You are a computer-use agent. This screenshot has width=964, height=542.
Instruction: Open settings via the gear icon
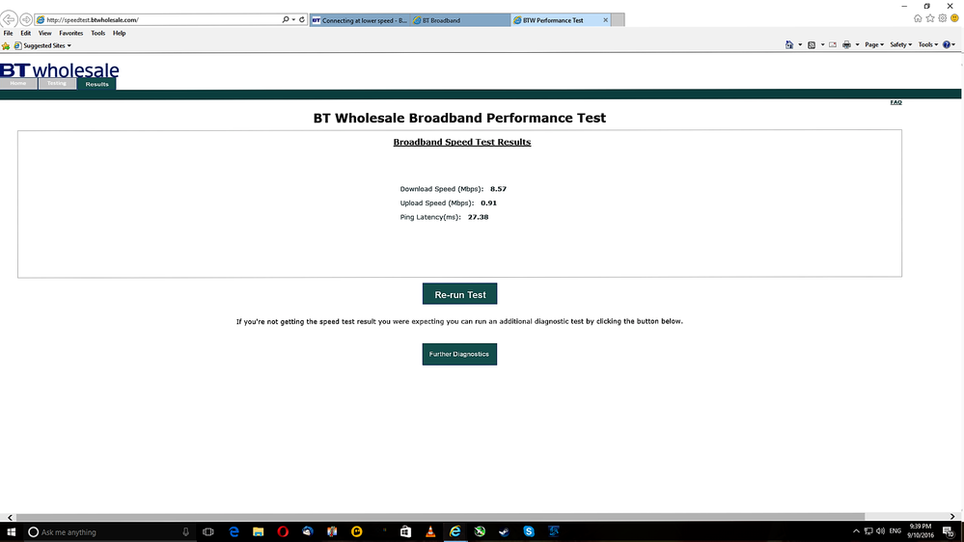tap(943, 18)
